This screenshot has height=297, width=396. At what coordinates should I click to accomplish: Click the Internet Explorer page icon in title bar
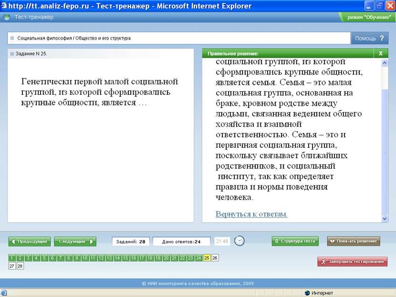[4, 5]
